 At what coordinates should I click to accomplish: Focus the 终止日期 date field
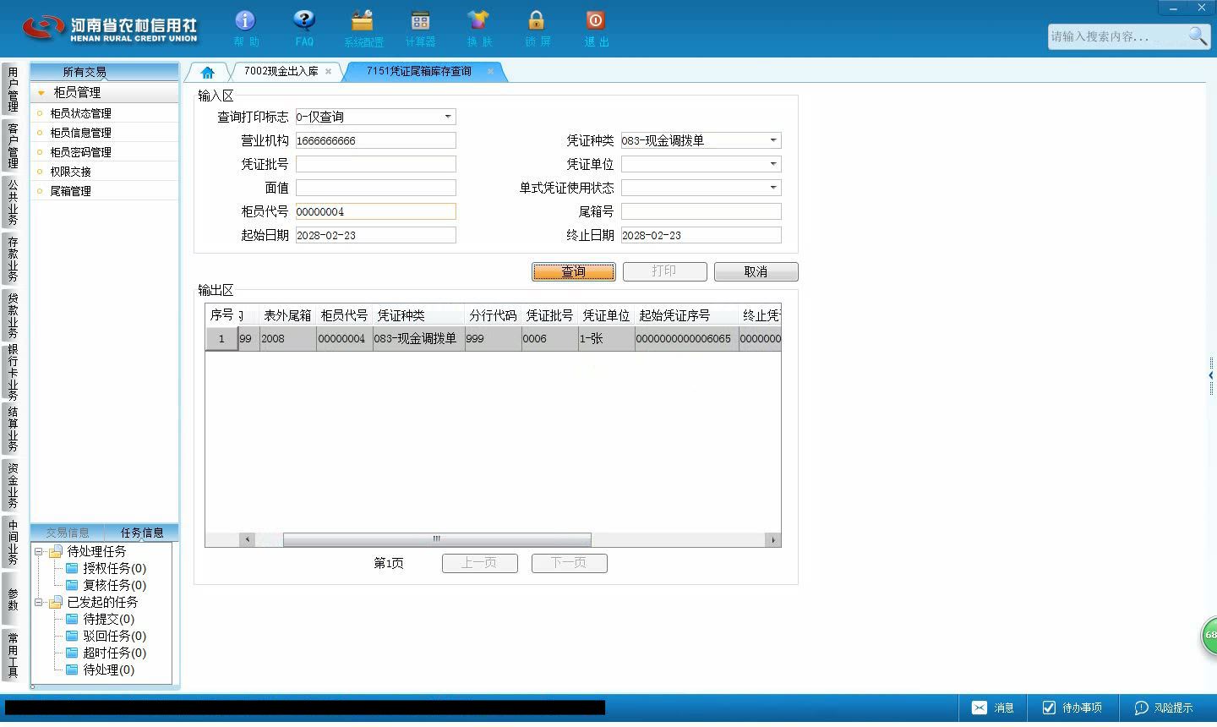tap(701, 235)
